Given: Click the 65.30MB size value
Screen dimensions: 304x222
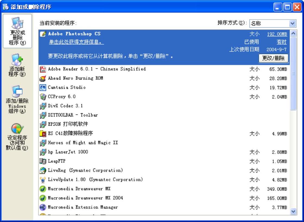Looking at the screenshot, I should (x=278, y=69).
